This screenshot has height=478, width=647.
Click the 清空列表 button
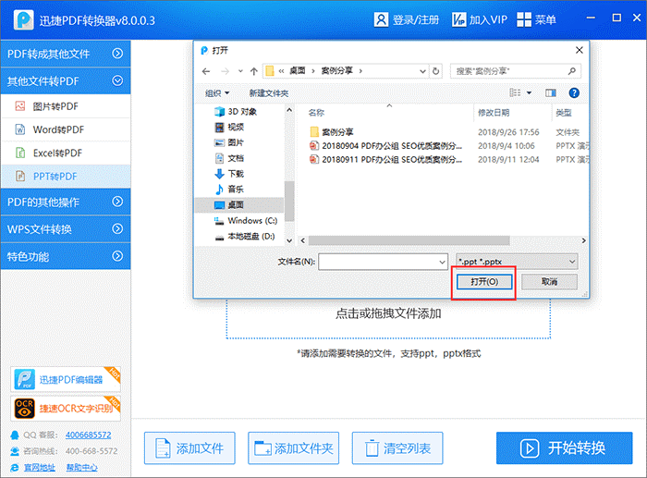point(397,448)
